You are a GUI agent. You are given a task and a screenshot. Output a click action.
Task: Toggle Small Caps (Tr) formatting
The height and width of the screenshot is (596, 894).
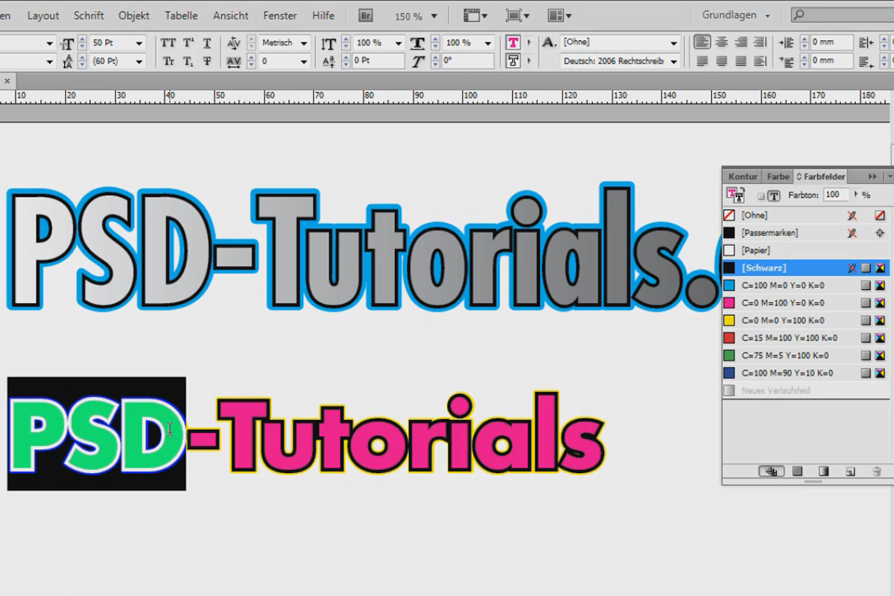169,62
